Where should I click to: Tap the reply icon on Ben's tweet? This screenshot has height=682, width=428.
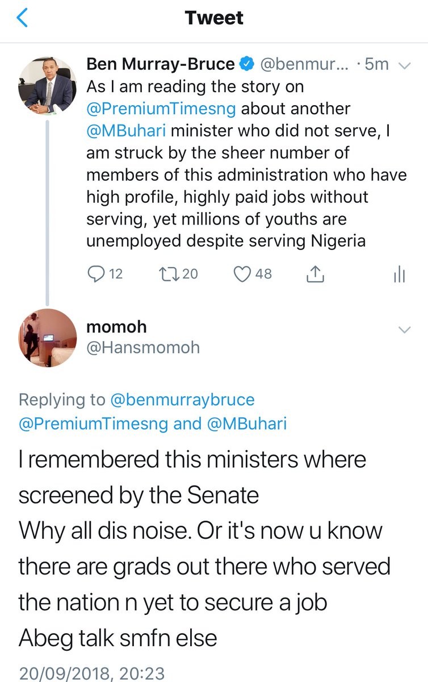pos(95,274)
